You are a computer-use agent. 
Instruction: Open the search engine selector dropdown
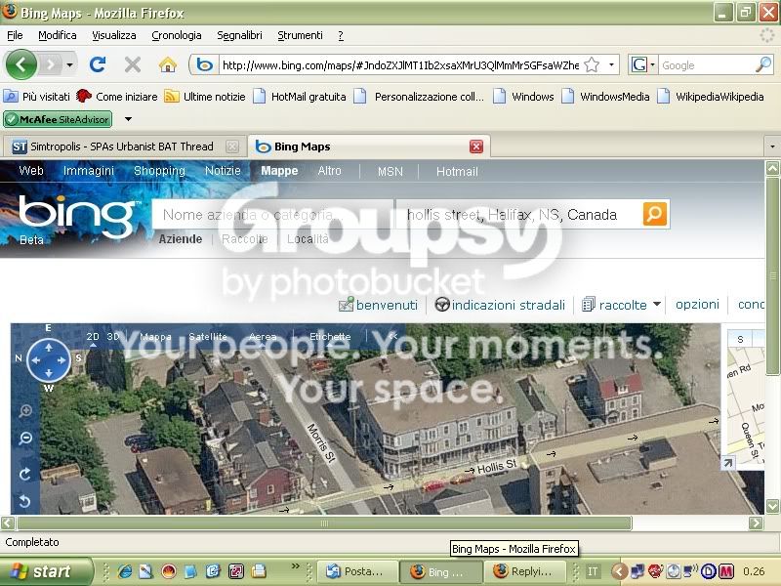point(652,64)
